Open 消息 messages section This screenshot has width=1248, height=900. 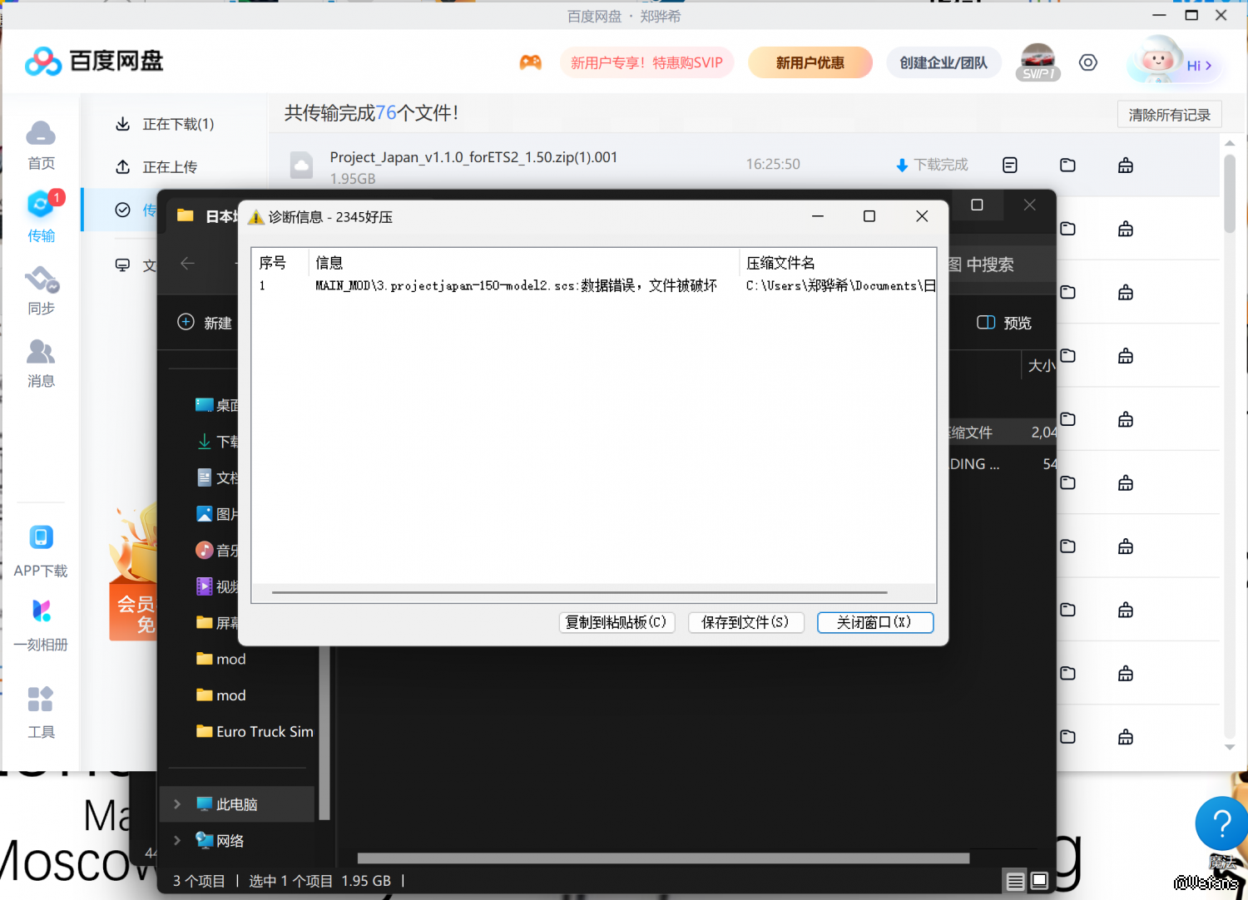click(x=41, y=363)
